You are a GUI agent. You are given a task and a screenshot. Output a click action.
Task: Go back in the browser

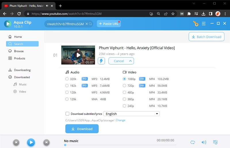(5, 14)
